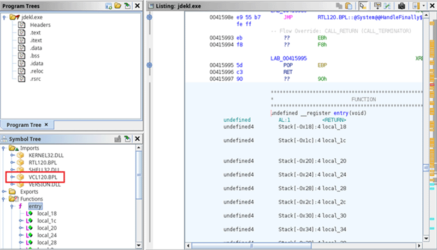This screenshot has width=437, height=250.
Task: Close the Listing window
Action: [432, 6]
